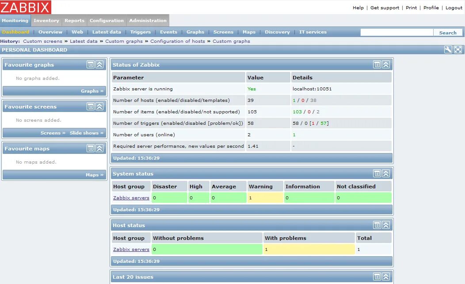
Task: Collapse the Status of Zabbix widget
Action: coord(386,64)
